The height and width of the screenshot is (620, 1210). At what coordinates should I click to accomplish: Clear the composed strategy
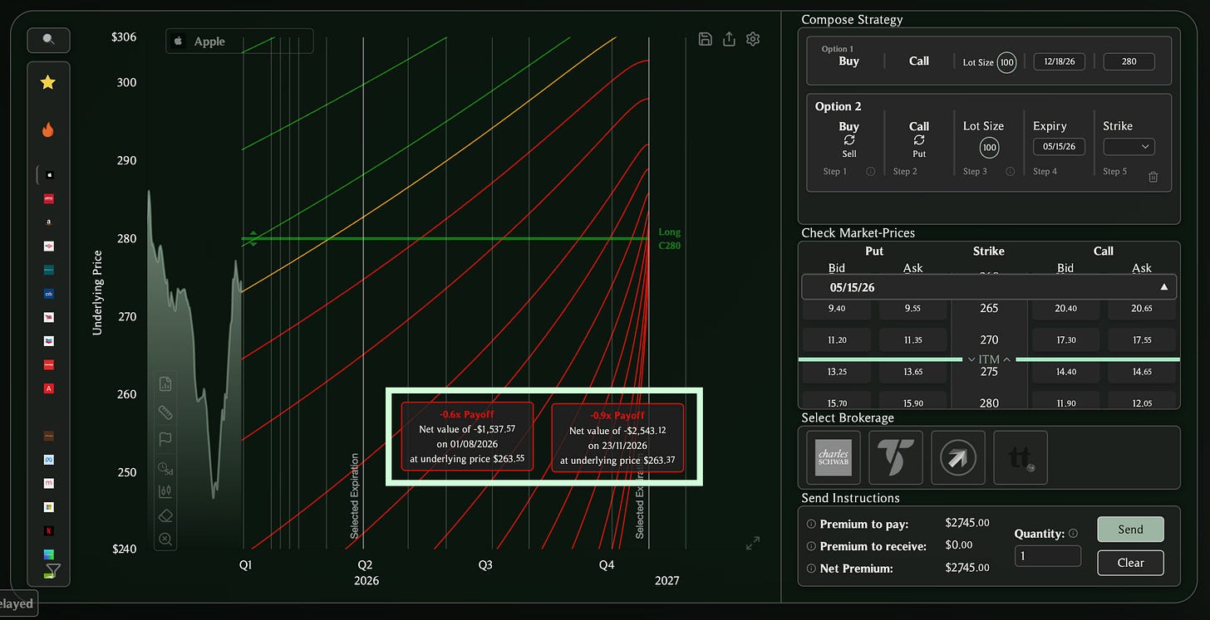[1130, 563]
